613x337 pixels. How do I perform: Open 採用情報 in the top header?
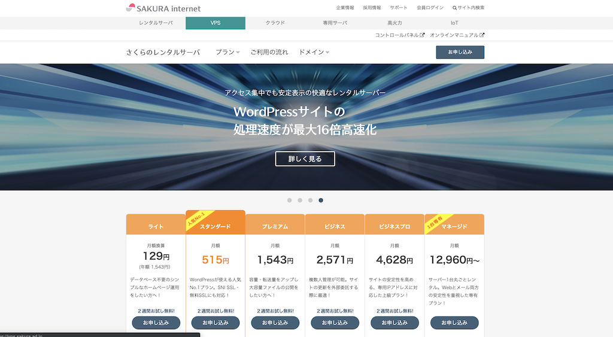coord(372,8)
